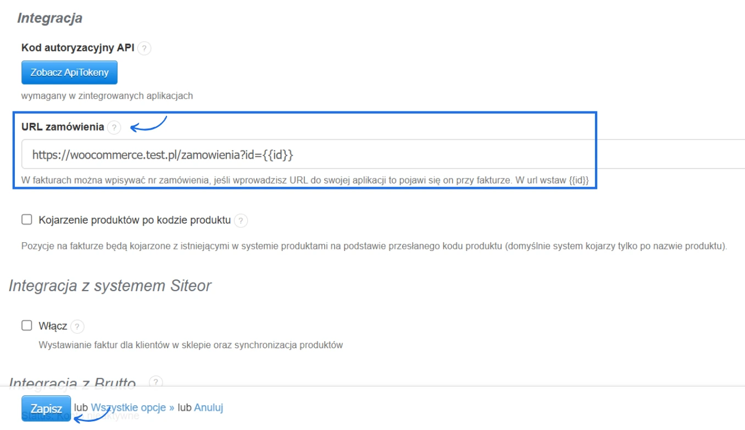Image resolution: width=745 pixels, height=430 pixels.
Task: Focus the URL zamówienia input field
Action: [x=330, y=155]
